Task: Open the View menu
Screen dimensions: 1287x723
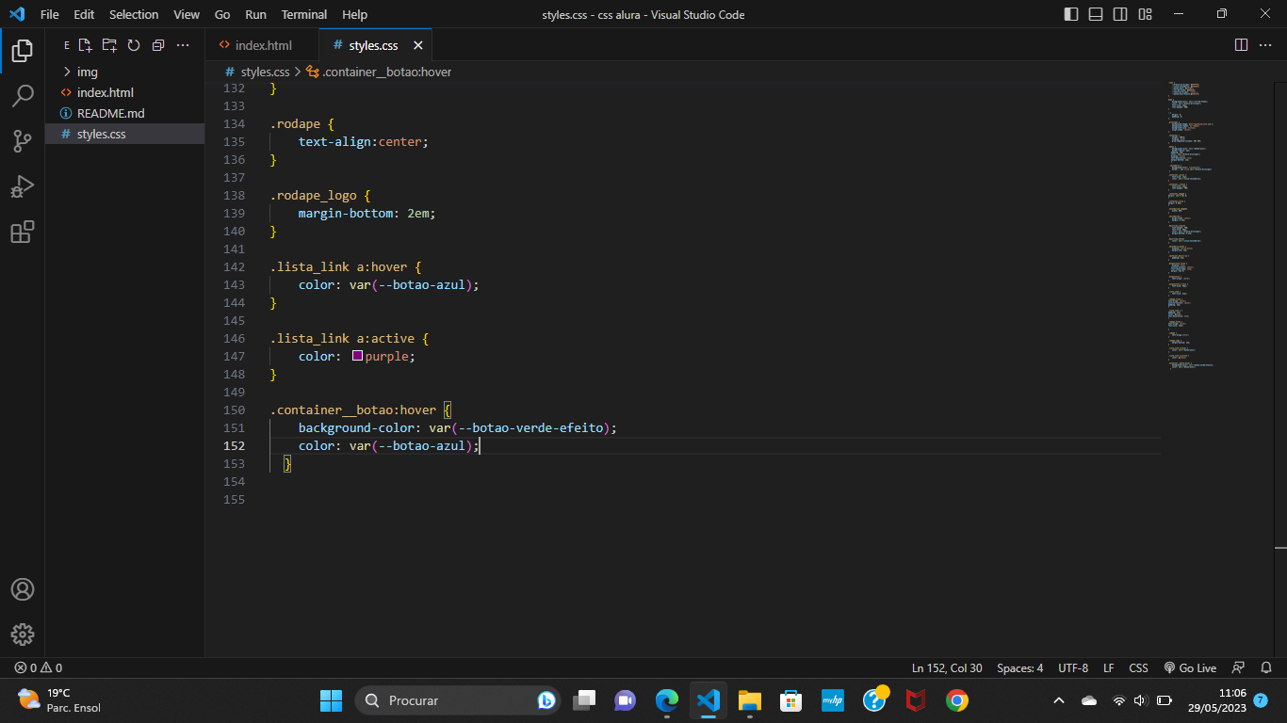Action: pos(187,14)
